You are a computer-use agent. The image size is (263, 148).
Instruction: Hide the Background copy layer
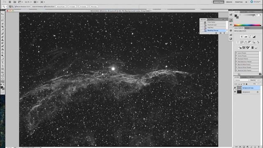click(x=235, y=88)
